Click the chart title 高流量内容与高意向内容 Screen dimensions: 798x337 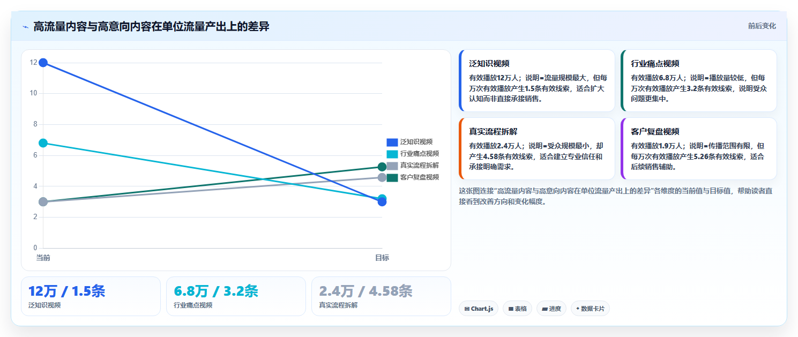[x=151, y=26]
